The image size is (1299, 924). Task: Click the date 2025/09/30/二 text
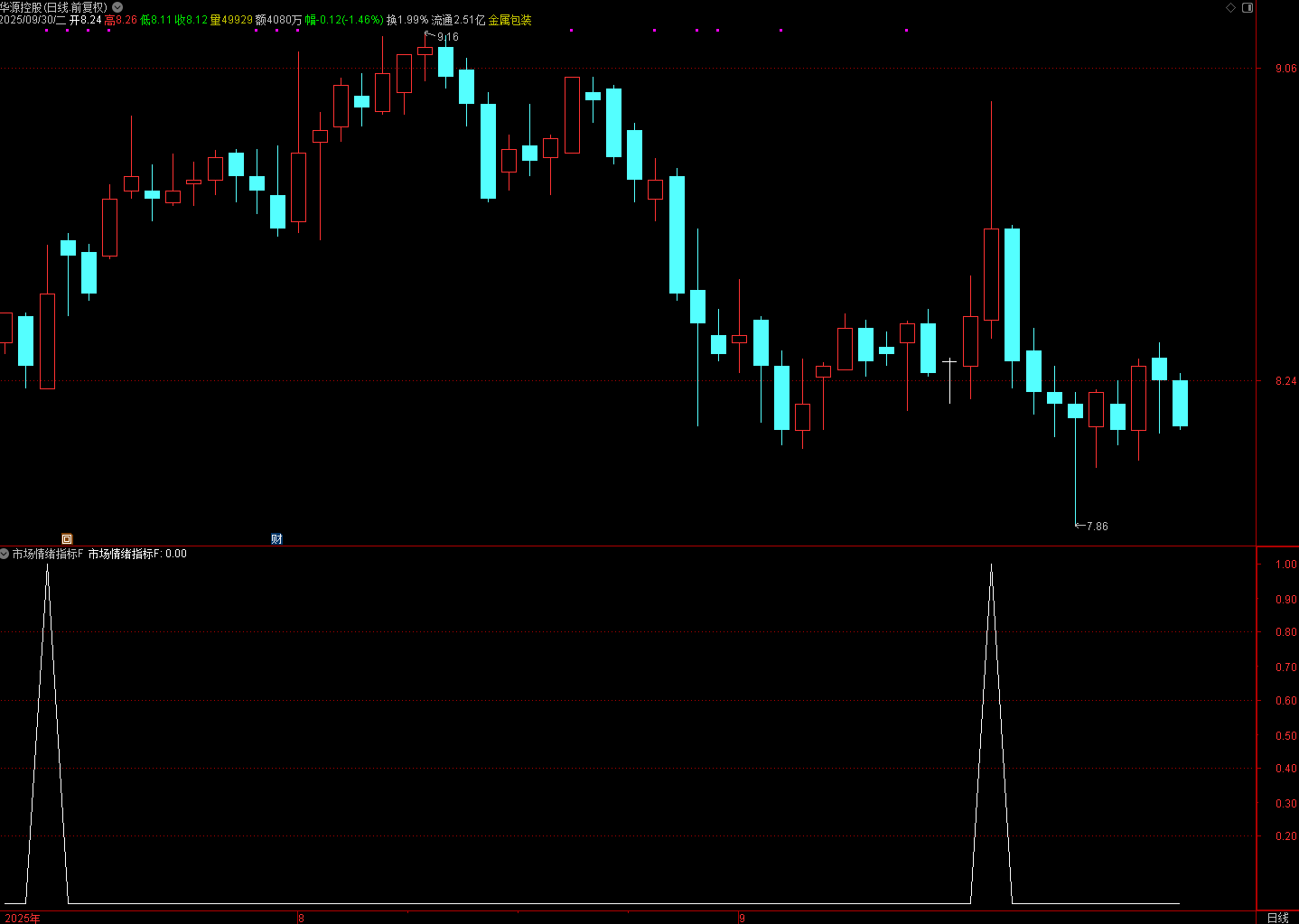tap(33, 20)
